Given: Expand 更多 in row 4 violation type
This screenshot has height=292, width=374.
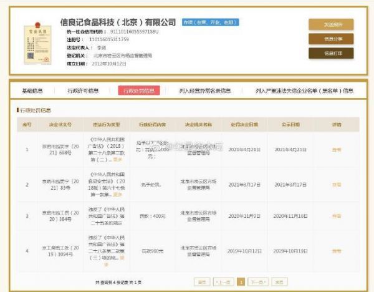Looking at the screenshot, I should 122,258.
